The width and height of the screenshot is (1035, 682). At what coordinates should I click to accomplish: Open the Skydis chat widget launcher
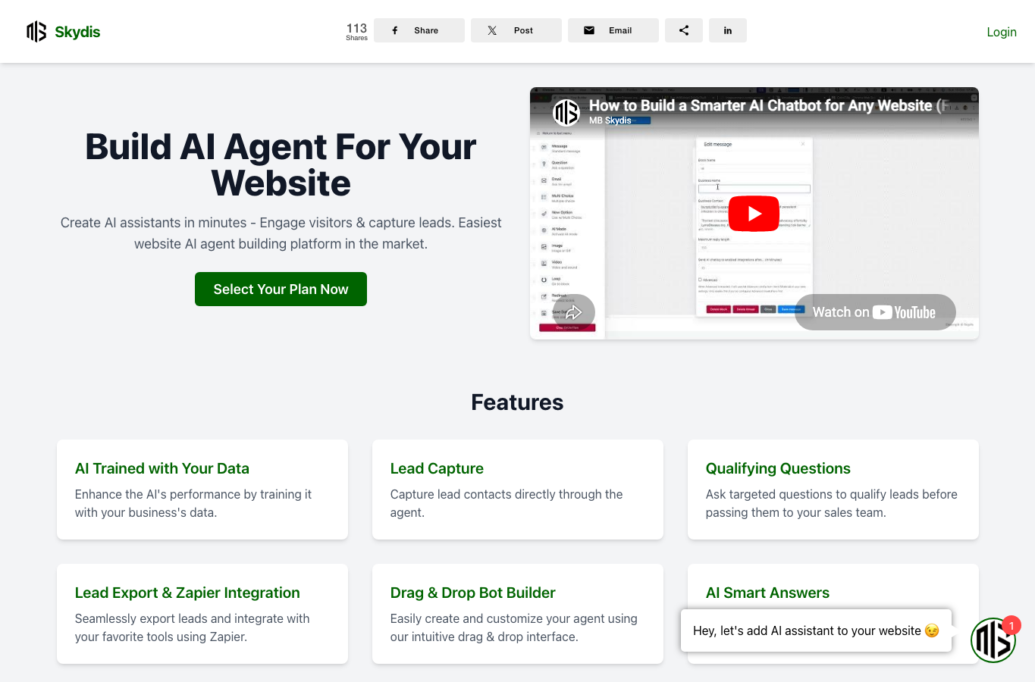pyautogui.click(x=993, y=640)
